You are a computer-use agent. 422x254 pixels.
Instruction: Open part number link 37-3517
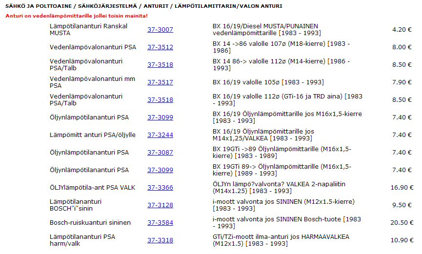(160, 82)
